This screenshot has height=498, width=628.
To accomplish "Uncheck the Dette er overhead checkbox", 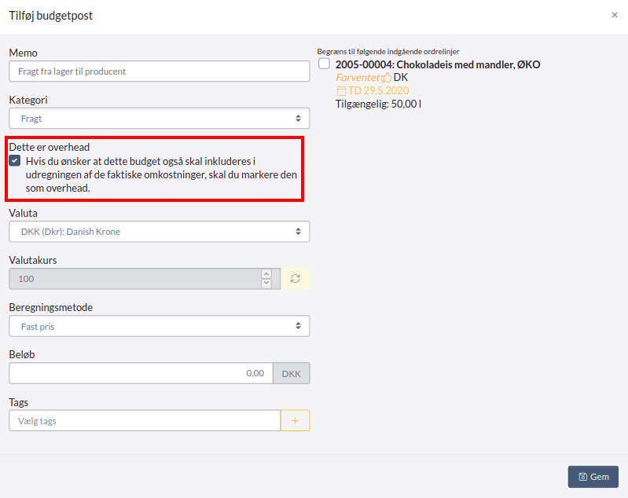I will 15,161.
